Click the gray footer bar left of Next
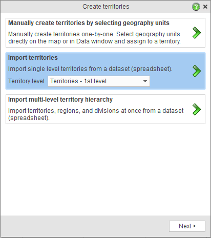This screenshot has height=238, width=211. [x=85, y=226]
